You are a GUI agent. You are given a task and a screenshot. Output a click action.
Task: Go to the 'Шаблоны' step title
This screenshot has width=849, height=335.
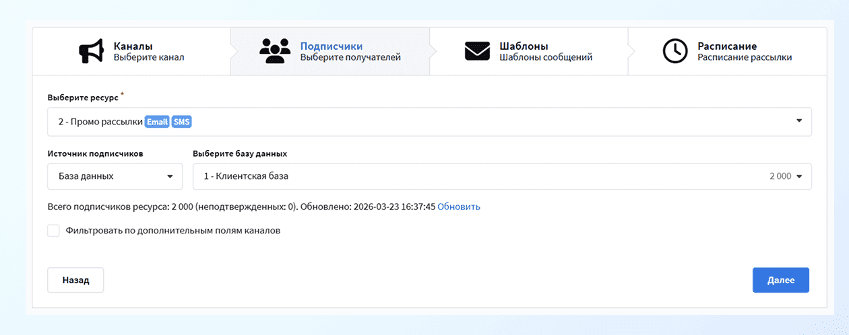(x=524, y=46)
